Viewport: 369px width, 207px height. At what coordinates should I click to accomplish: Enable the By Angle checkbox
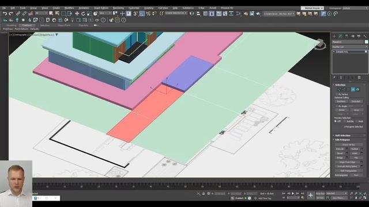click(337, 106)
